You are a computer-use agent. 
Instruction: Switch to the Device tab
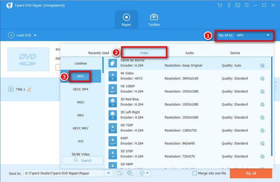[x=235, y=53]
